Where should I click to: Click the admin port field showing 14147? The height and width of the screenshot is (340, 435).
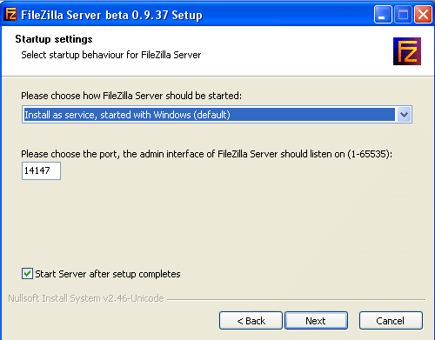click(x=41, y=170)
